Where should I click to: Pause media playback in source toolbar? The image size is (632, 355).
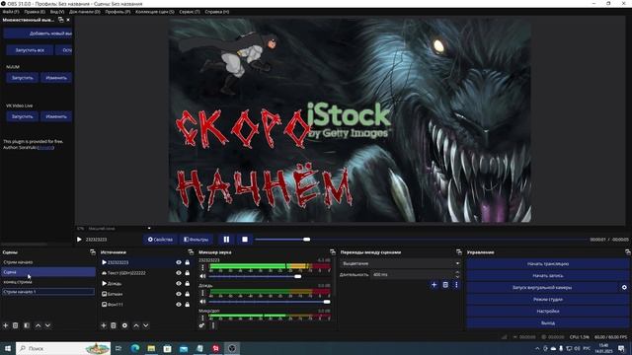pyautogui.click(x=226, y=239)
